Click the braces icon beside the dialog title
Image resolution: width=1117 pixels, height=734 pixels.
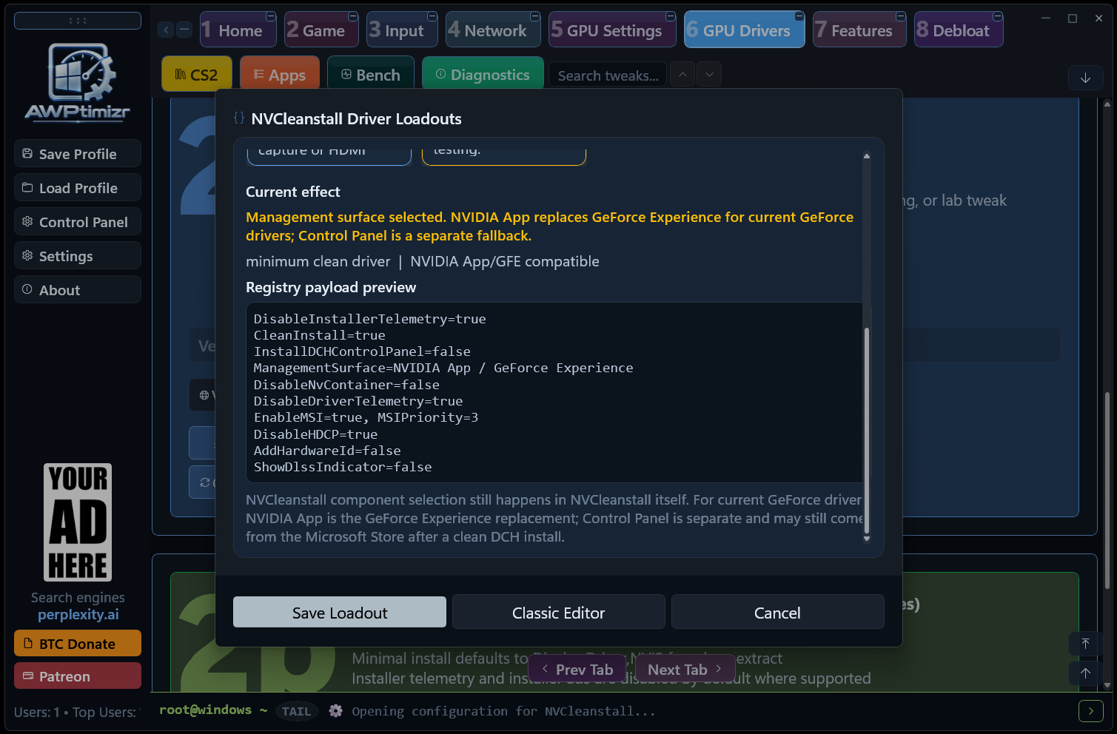click(238, 118)
